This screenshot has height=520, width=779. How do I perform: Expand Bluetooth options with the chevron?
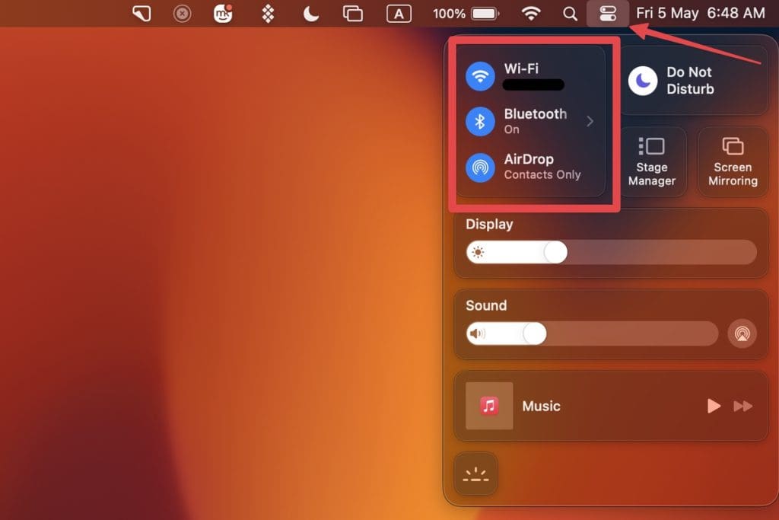pos(590,121)
